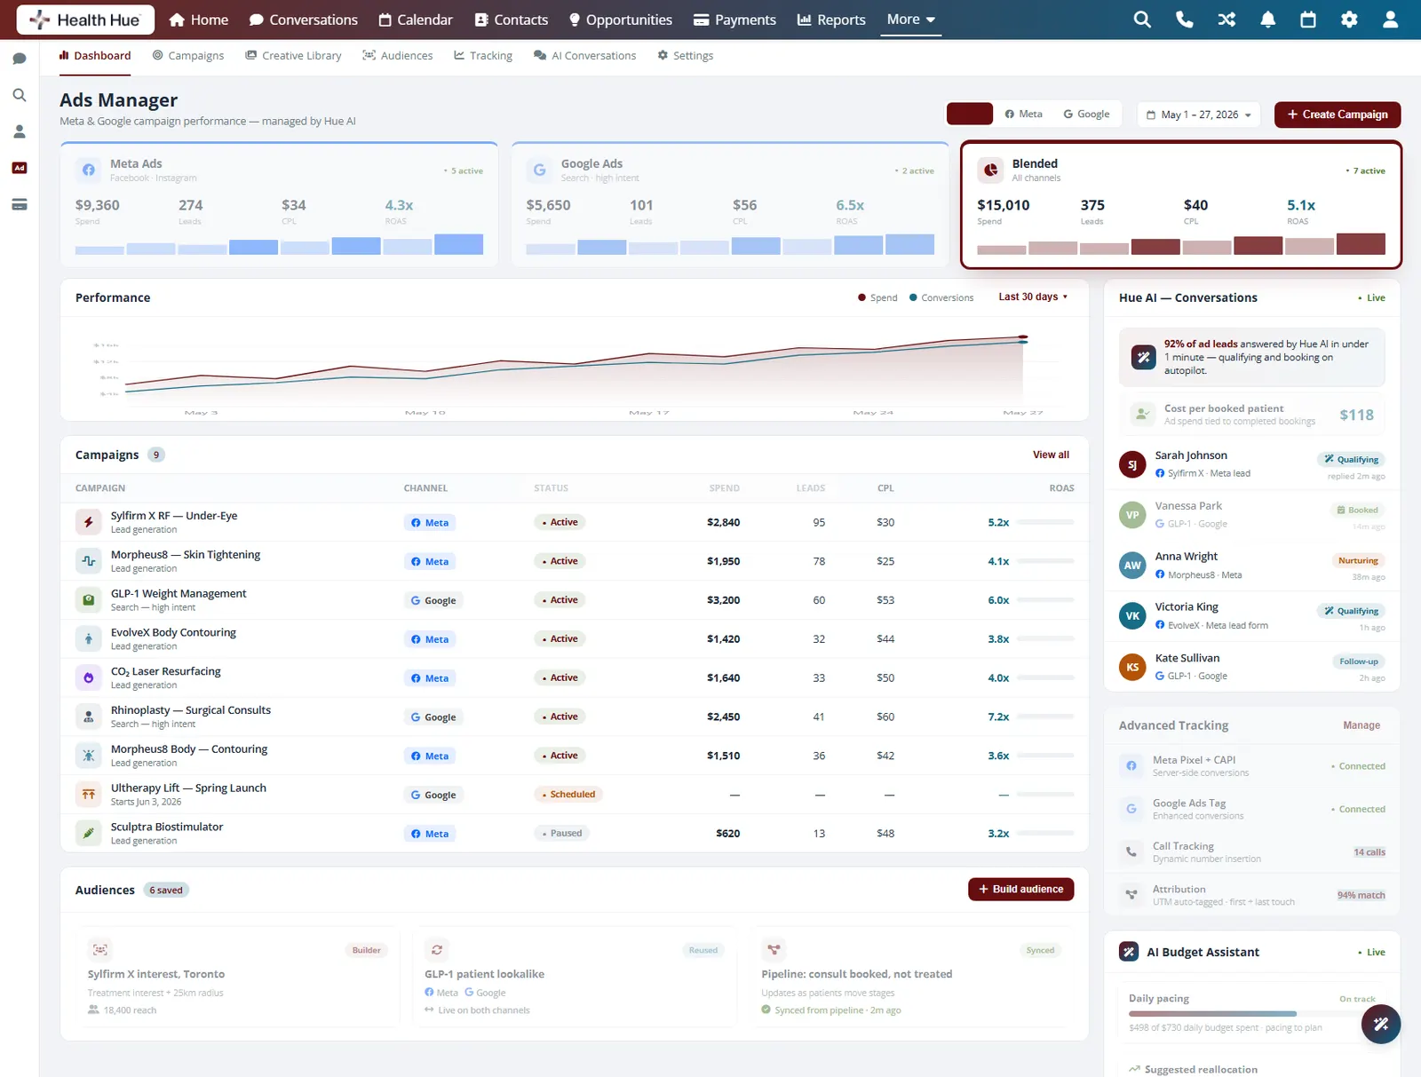Click the ROAS bar for Rhinoplasty campaign
1421x1077 pixels.
tap(1046, 717)
